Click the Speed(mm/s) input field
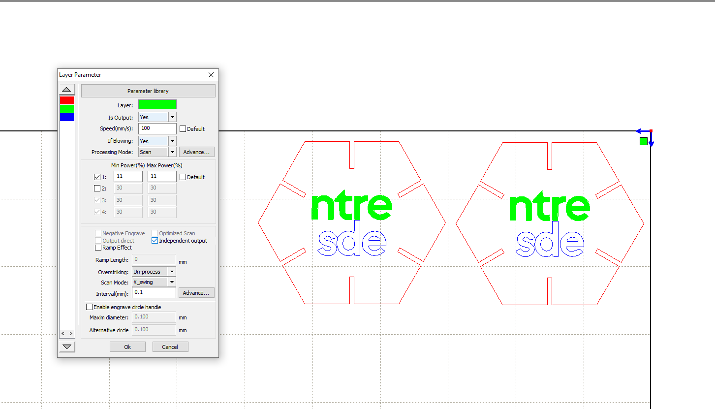 (x=157, y=128)
